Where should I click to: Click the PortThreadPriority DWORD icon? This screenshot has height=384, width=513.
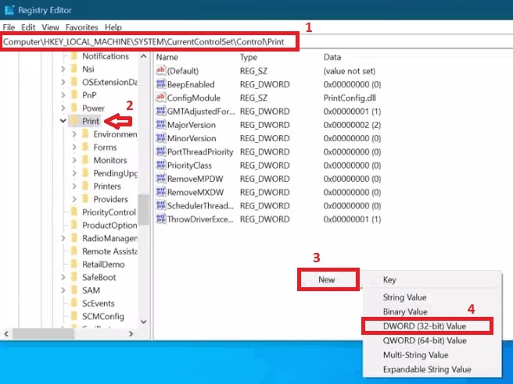[160, 151]
